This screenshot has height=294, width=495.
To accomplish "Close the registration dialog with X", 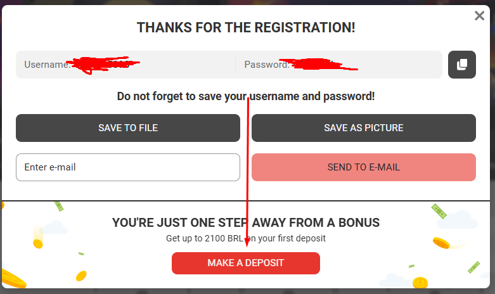I will [479, 16].
